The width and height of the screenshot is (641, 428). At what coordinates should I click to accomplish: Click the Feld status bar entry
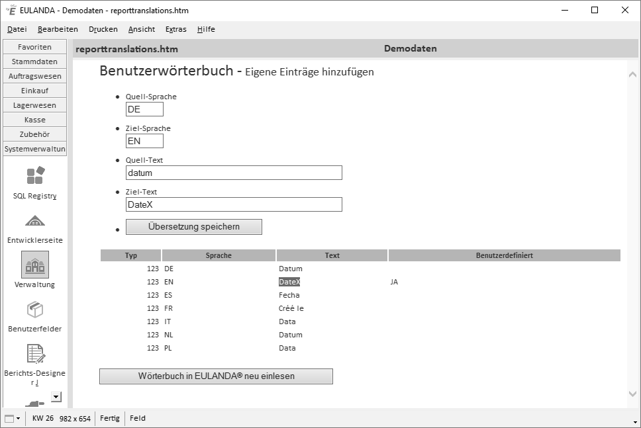(x=137, y=418)
